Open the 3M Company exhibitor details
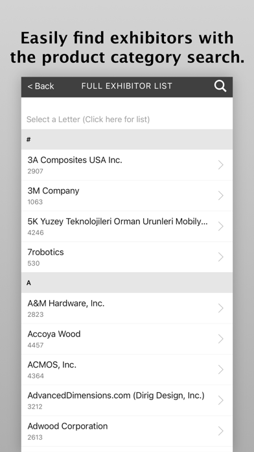This screenshot has height=452, width=254. pos(127,195)
